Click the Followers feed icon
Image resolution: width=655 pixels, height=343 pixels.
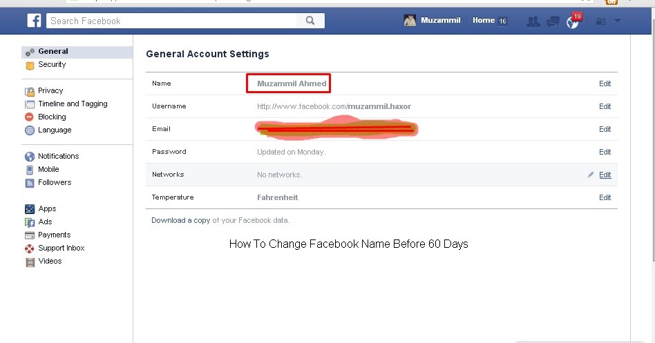[30, 183]
